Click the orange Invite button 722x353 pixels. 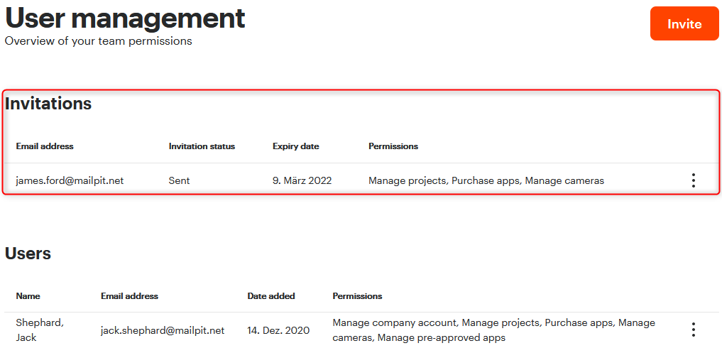coord(684,23)
